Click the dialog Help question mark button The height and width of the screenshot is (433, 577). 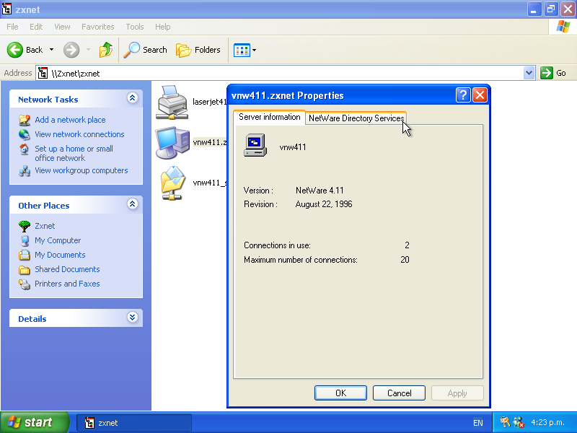(463, 95)
